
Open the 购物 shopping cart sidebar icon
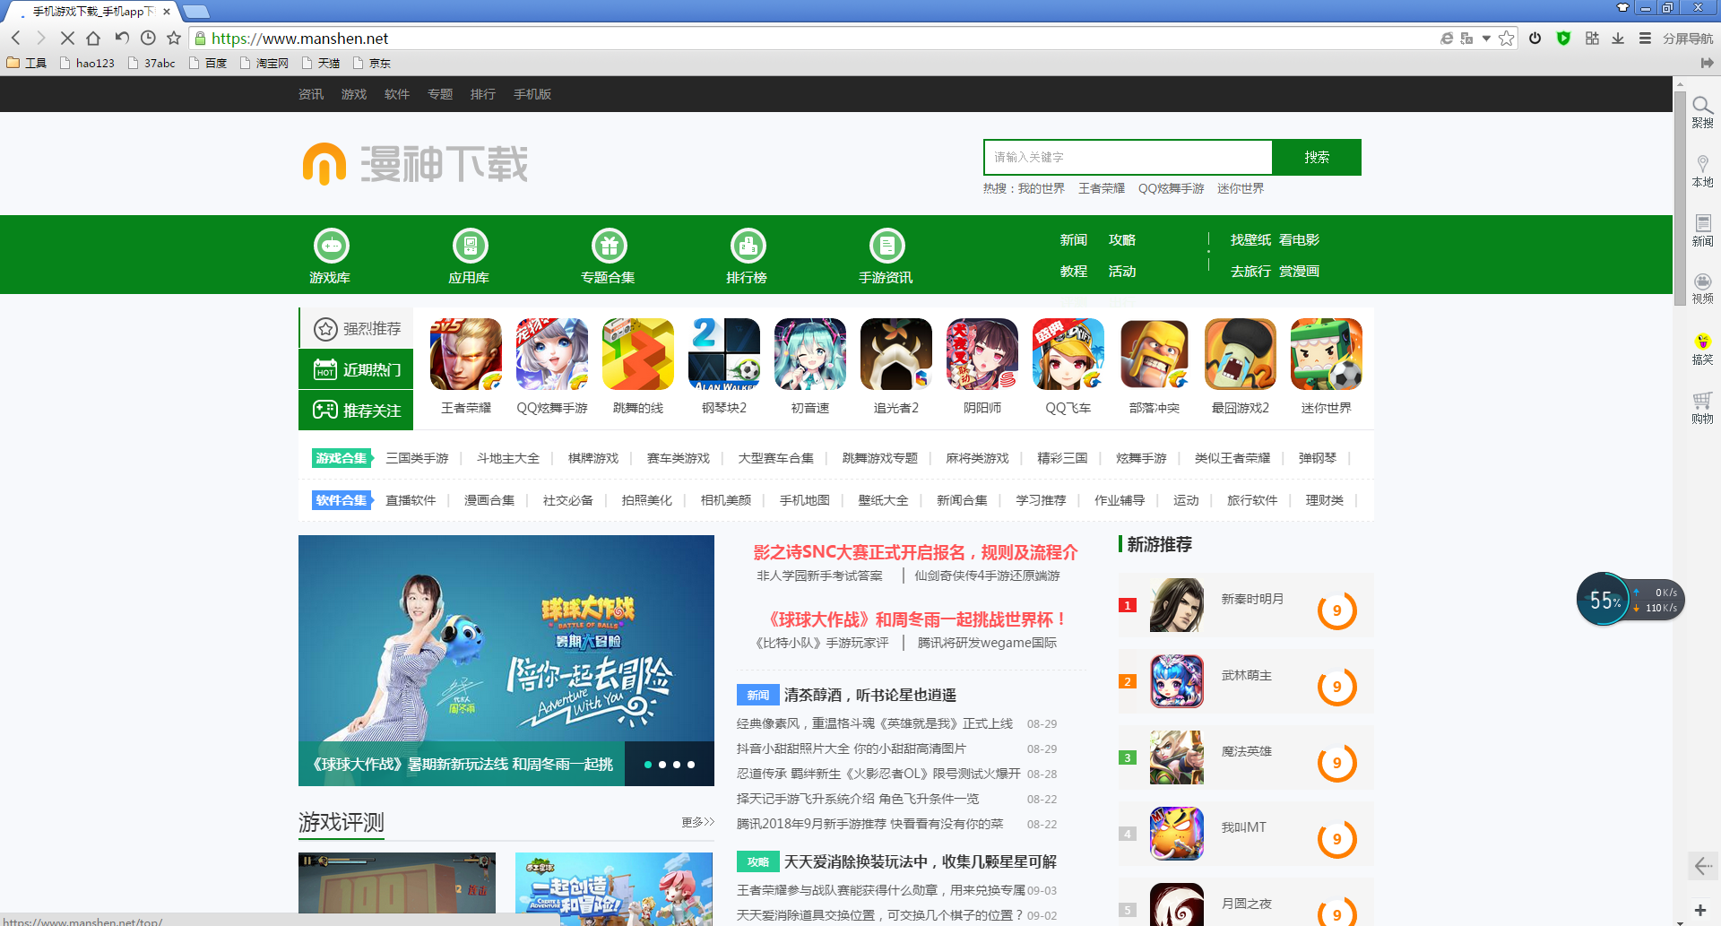1702,407
